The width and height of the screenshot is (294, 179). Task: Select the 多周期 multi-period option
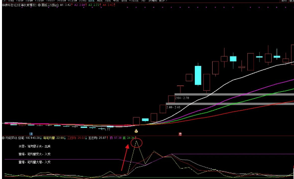tap(153, 1)
